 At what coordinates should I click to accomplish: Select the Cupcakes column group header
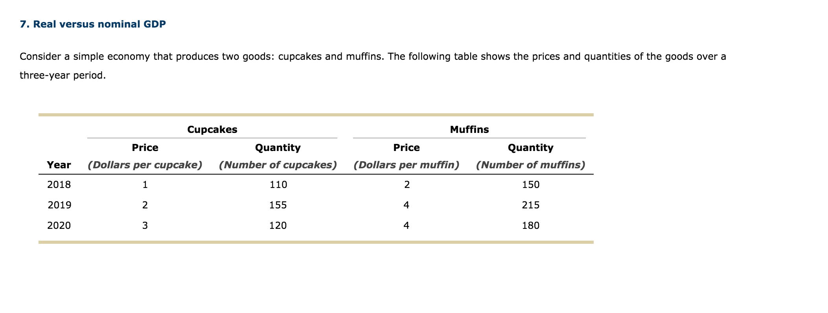(212, 129)
